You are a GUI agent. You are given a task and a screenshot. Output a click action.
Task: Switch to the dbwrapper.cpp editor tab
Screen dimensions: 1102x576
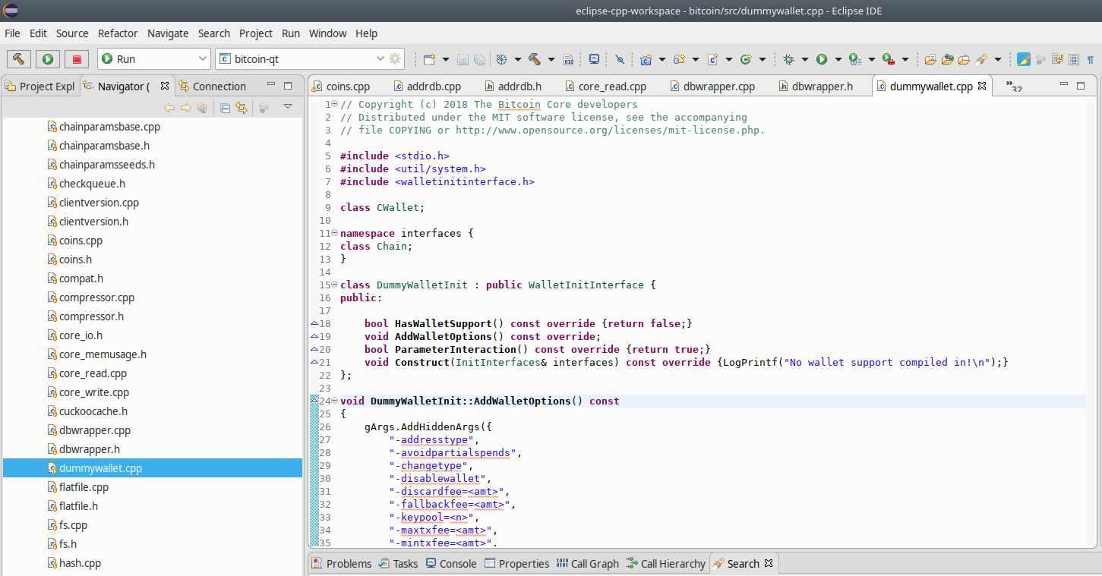pyautogui.click(x=718, y=87)
